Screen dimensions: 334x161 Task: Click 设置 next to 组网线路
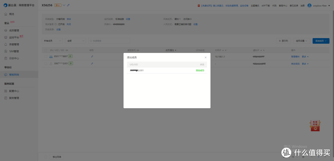pos(128,19)
